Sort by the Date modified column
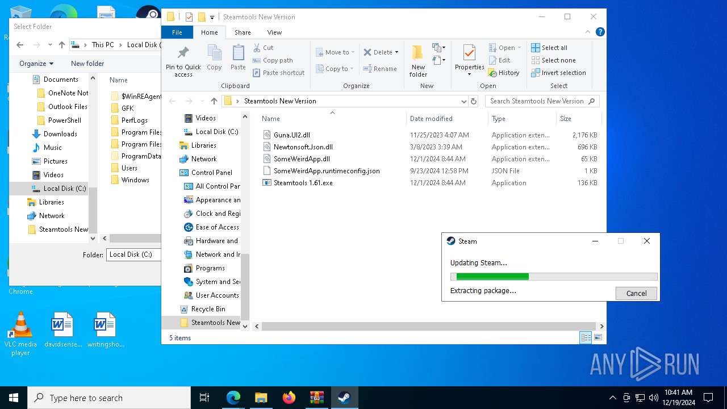The height and width of the screenshot is (409, 727). (x=447, y=119)
